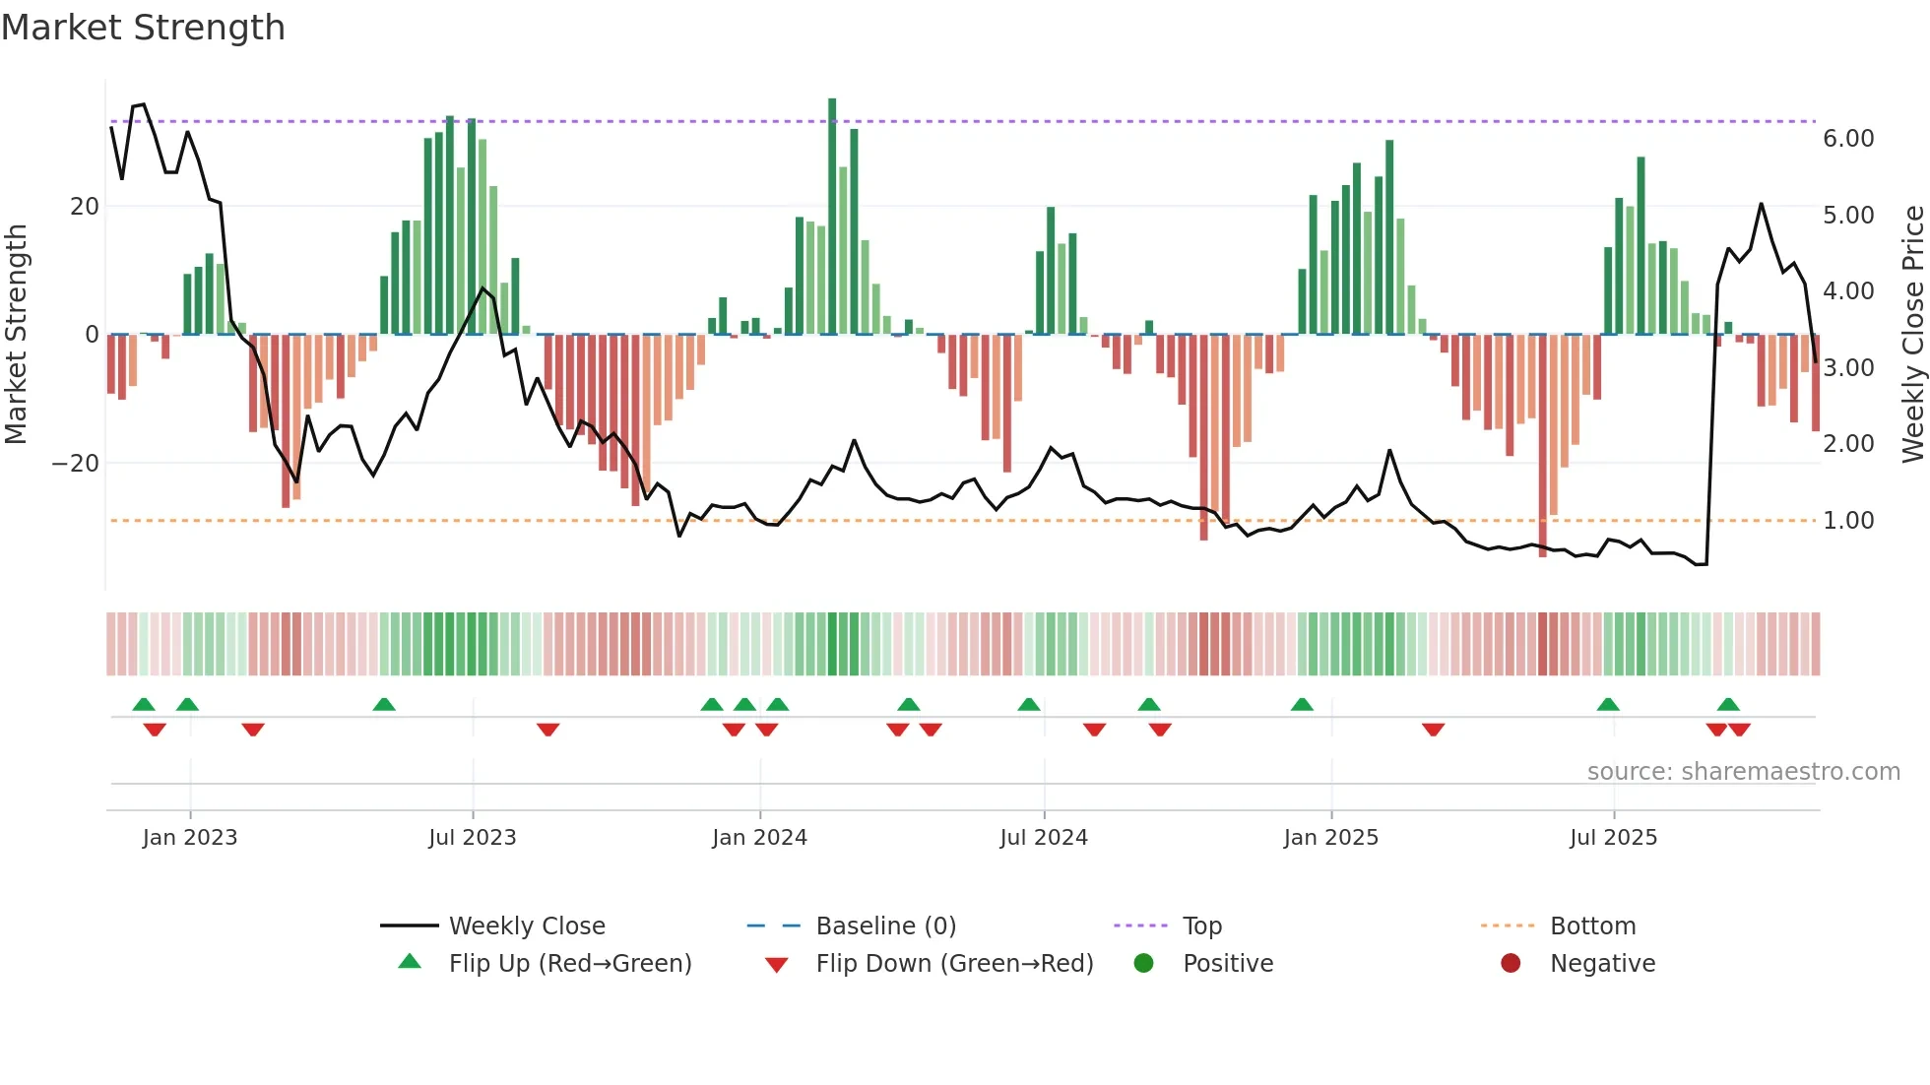The image size is (1930, 1085).
Task: Click the Jan 2024 axis label
Action: (760, 838)
